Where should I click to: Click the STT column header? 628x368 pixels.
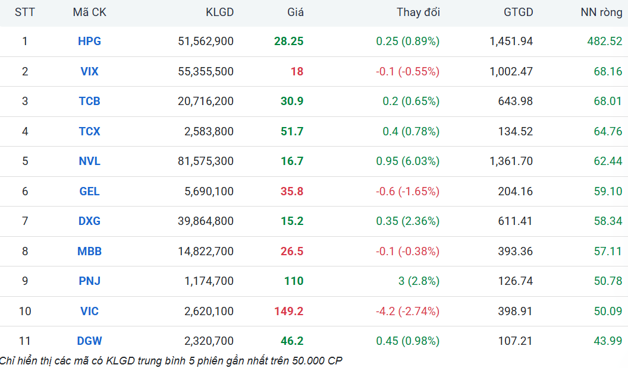pos(25,12)
